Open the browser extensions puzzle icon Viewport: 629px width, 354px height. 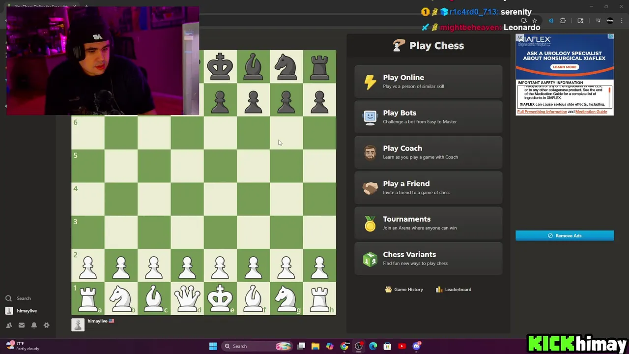click(563, 21)
